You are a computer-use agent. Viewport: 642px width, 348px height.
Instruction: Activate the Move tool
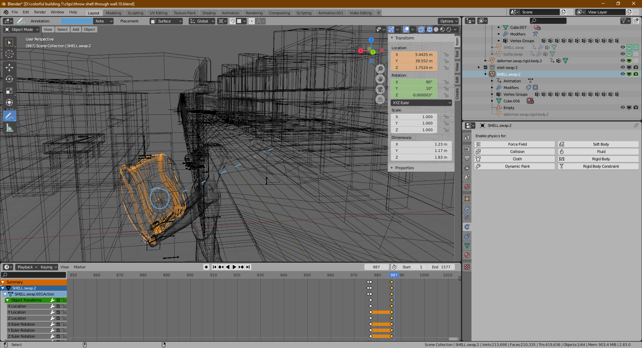(9, 67)
